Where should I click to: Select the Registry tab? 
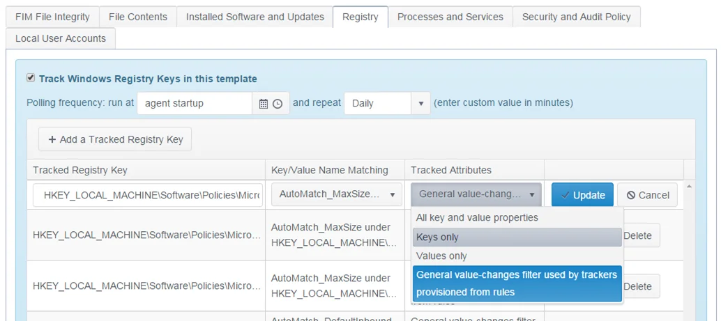click(360, 17)
